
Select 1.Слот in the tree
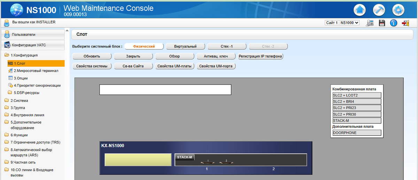point(36,63)
